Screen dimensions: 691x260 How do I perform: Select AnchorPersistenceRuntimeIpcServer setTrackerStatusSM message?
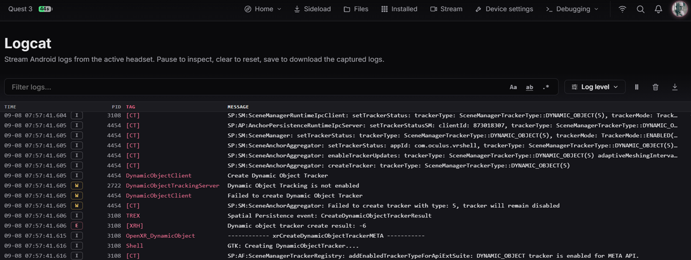[x=453, y=125]
